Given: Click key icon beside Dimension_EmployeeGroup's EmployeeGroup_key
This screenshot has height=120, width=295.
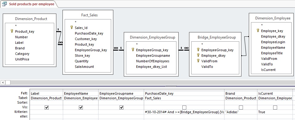Looking at the screenshot, I should [133, 50].
